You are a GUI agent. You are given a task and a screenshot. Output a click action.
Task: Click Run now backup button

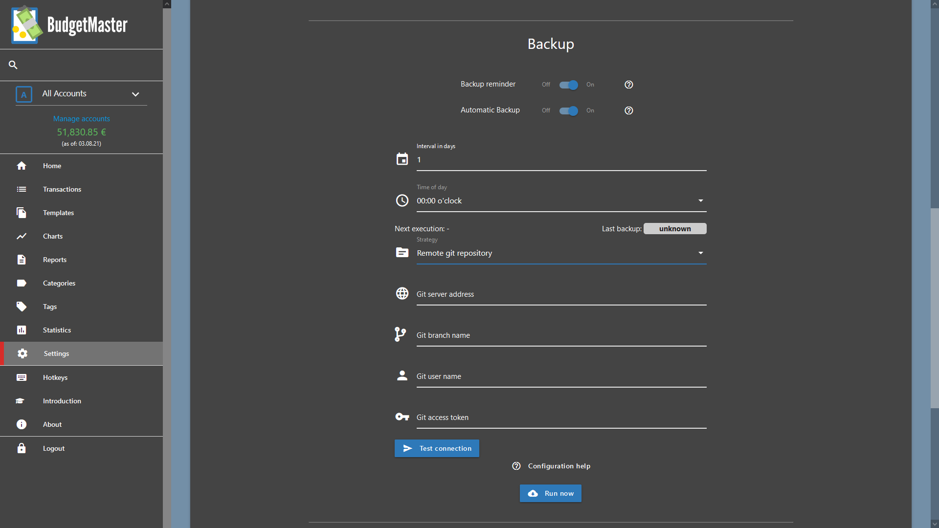(x=551, y=493)
